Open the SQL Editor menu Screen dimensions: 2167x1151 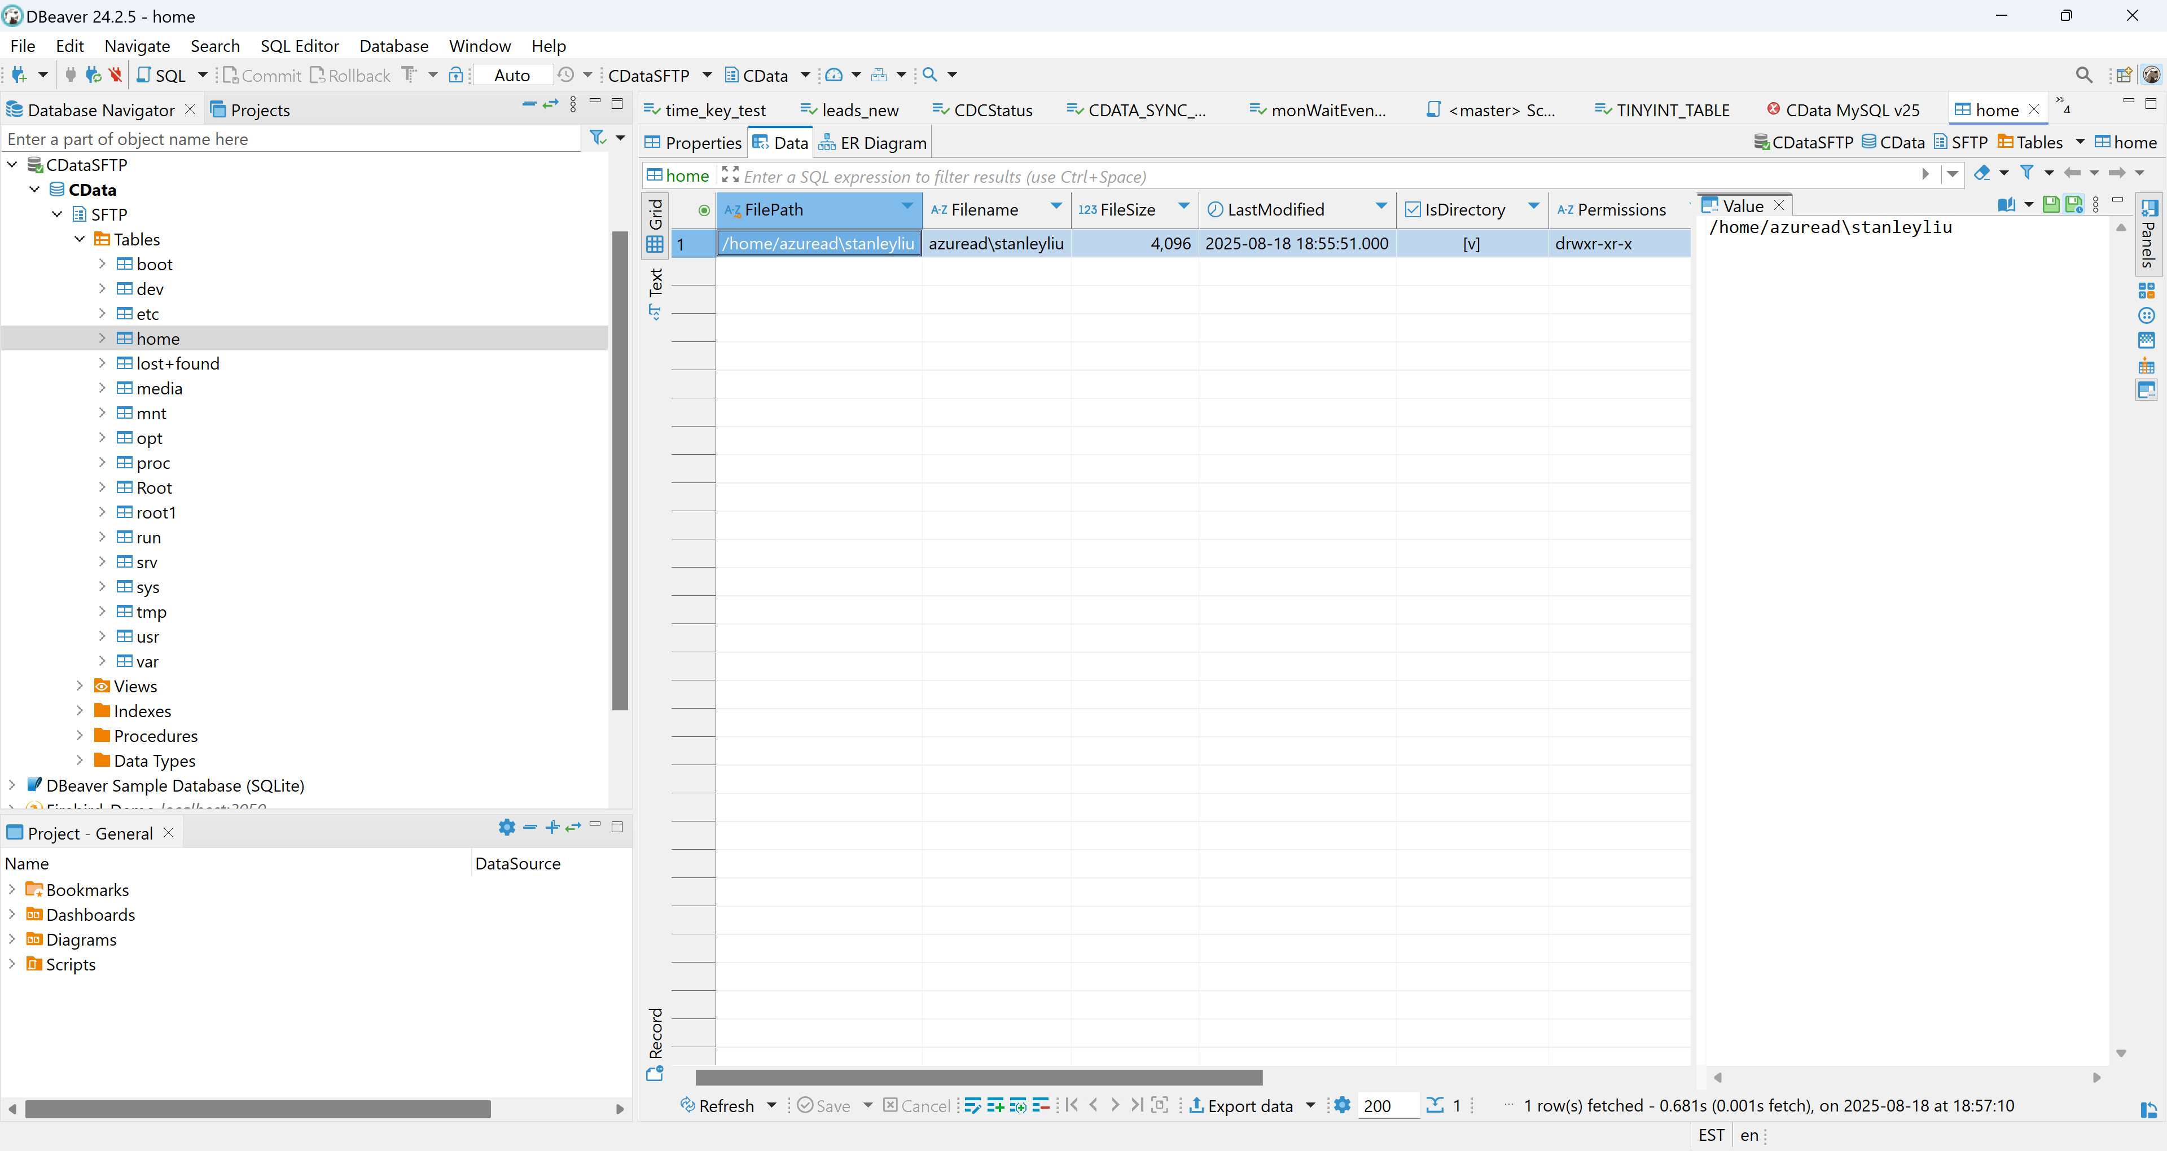tap(300, 46)
